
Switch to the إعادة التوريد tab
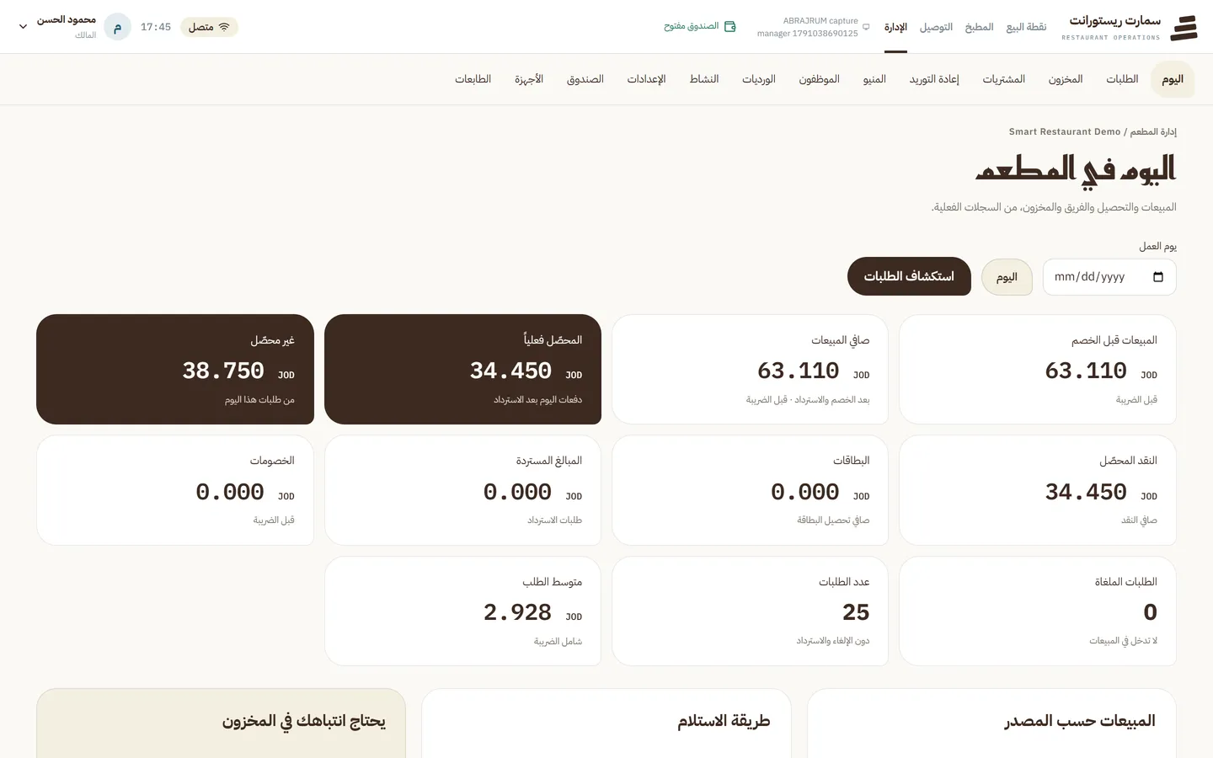tap(934, 79)
